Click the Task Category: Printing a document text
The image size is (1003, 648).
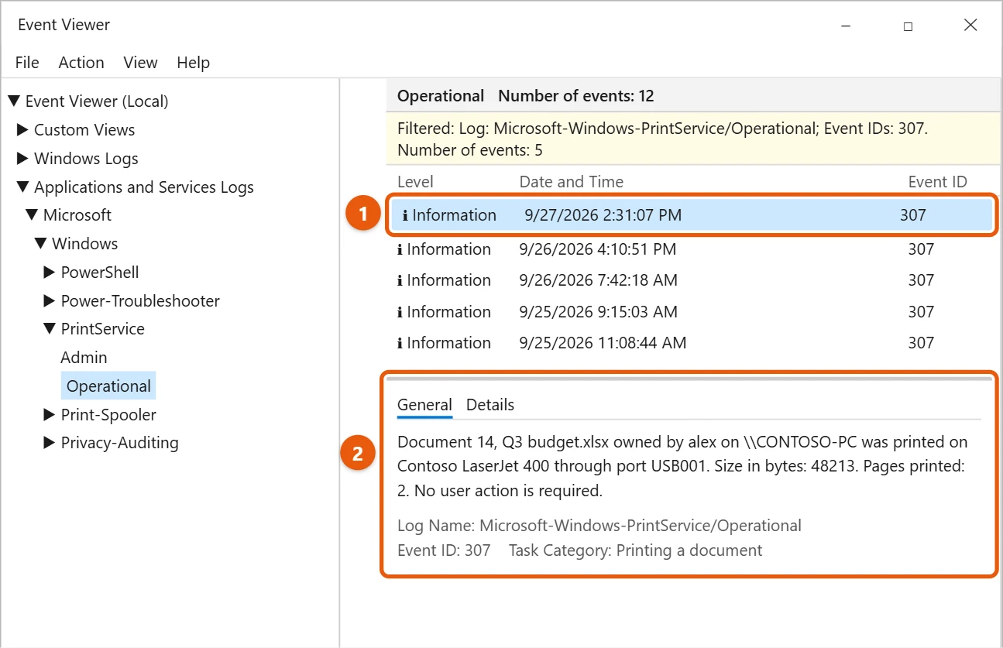click(x=636, y=550)
